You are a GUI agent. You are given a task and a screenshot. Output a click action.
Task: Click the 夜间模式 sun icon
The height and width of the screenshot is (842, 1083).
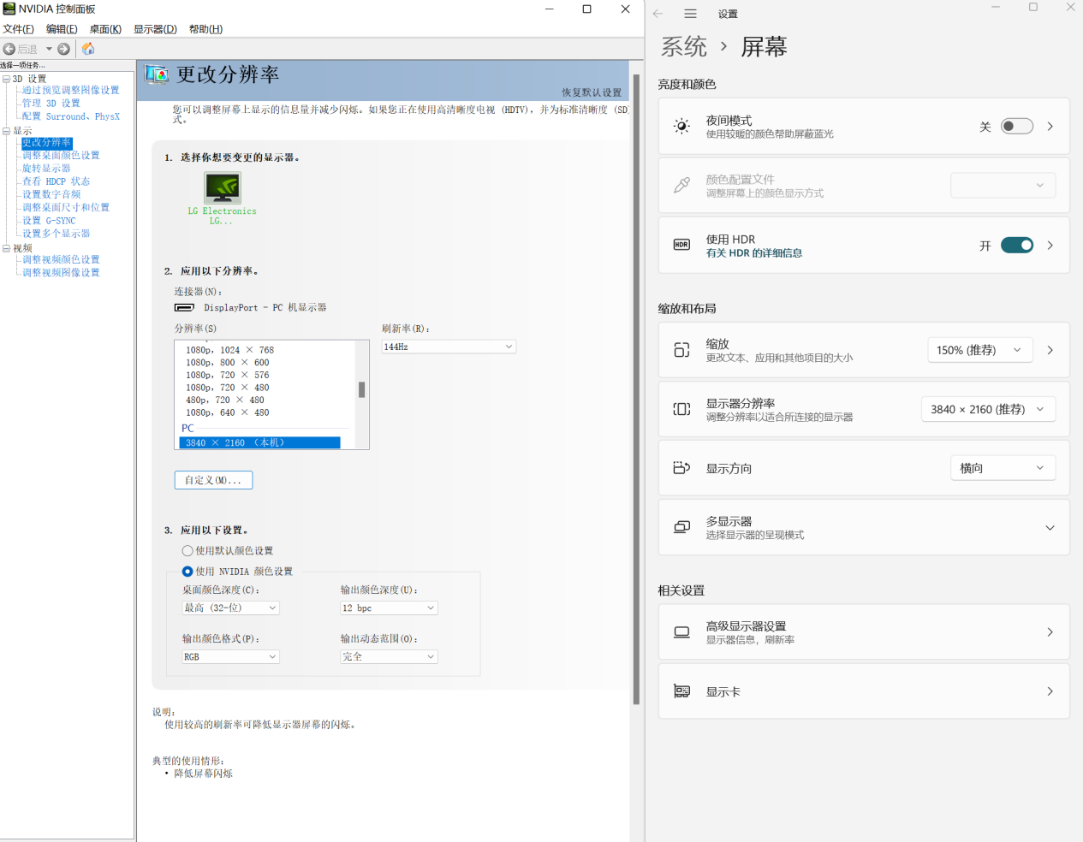pos(681,127)
